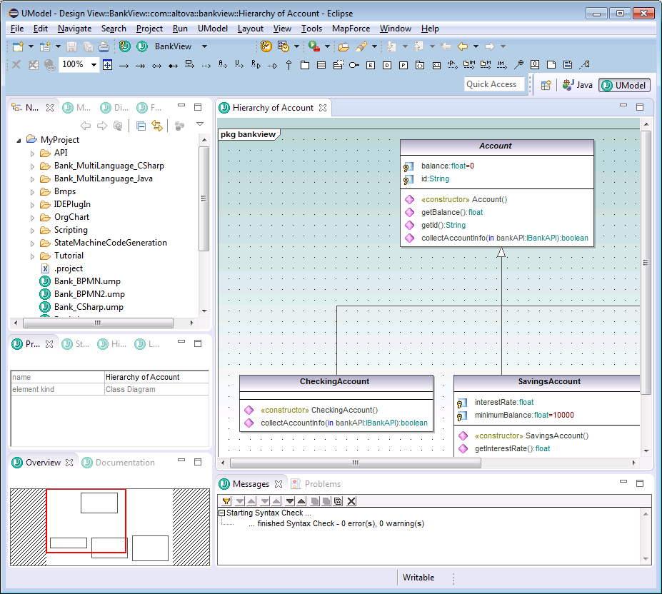Viewport: 662px width, 594px height.
Task: Click the Account class title in diagram
Action: tap(496, 146)
